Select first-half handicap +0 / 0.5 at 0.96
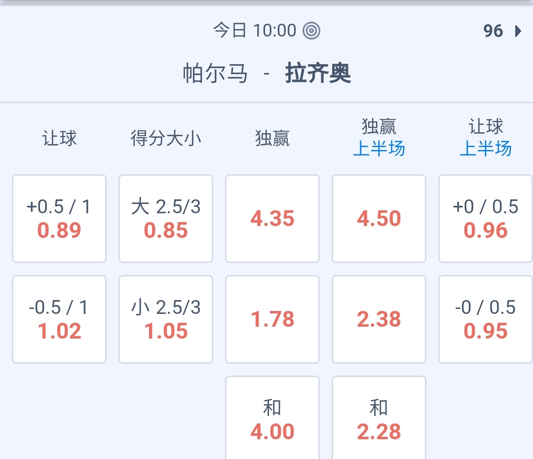The image size is (533, 459). click(486, 219)
